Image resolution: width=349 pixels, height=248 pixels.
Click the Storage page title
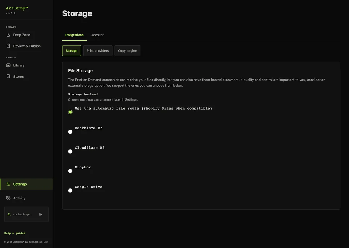click(77, 13)
